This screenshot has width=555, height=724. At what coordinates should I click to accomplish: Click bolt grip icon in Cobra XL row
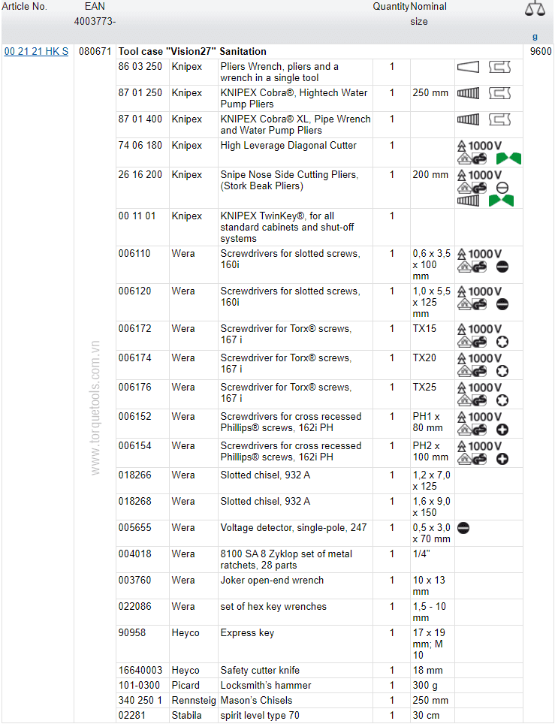(499, 120)
